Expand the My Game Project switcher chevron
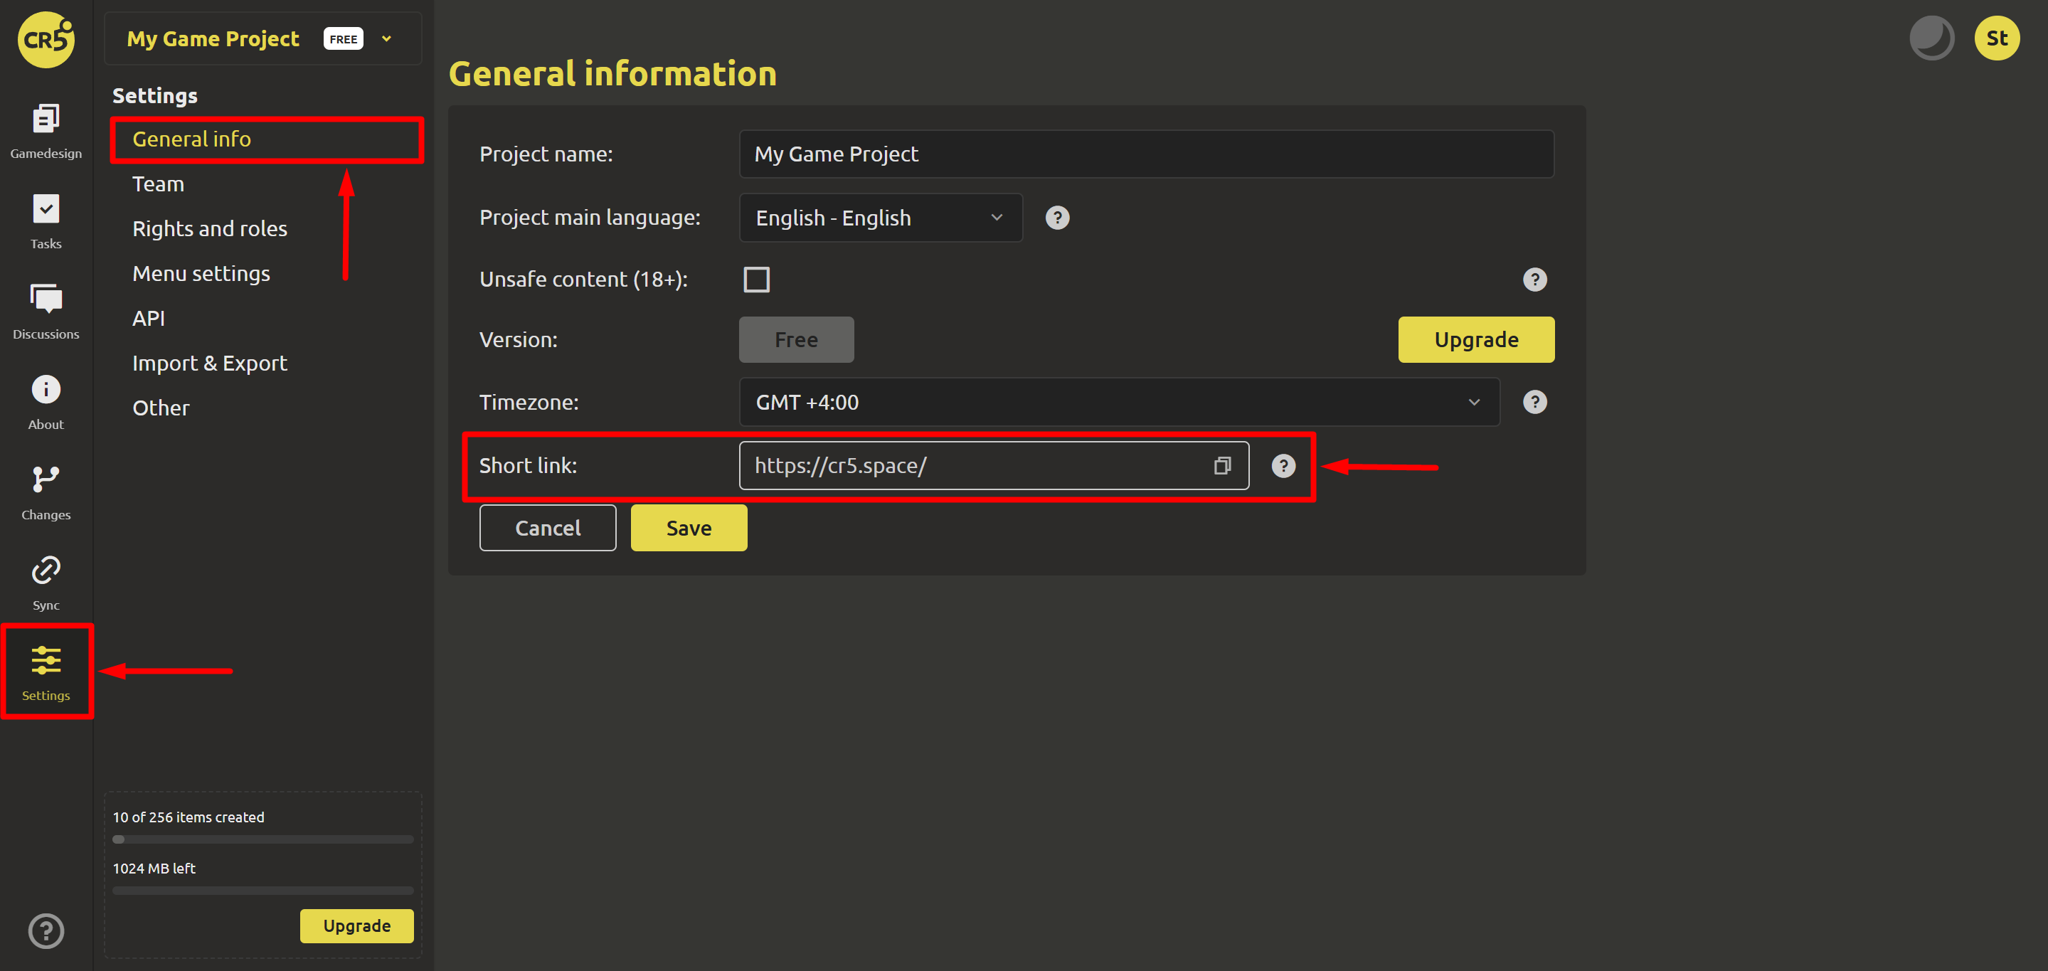This screenshot has height=971, width=2048. click(386, 38)
